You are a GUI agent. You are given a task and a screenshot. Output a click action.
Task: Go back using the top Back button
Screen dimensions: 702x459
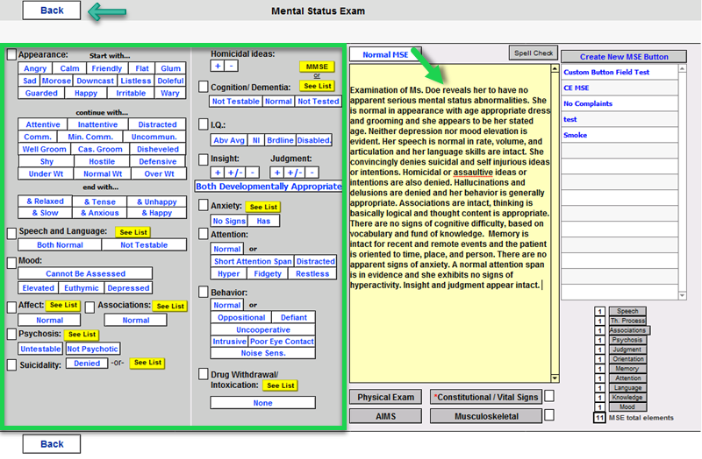52,11
